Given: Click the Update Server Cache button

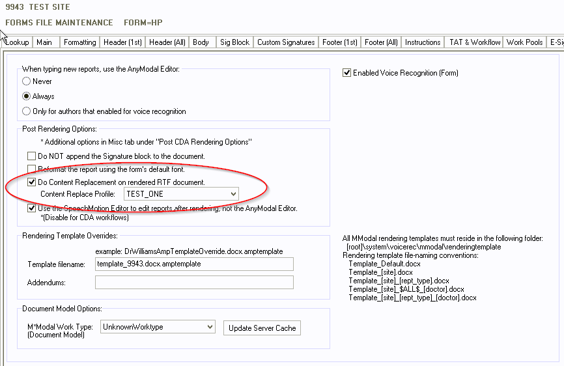Looking at the screenshot, I should coord(262,328).
